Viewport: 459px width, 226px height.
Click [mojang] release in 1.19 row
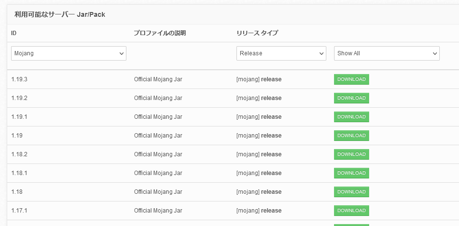tap(259, 136)
